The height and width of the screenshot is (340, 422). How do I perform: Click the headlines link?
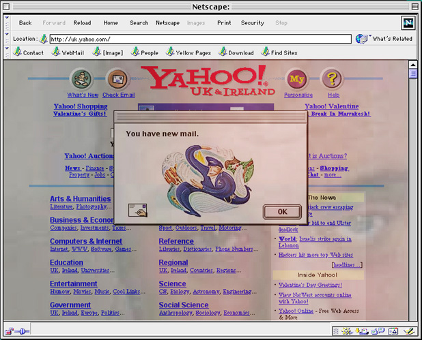pos(347,265)
